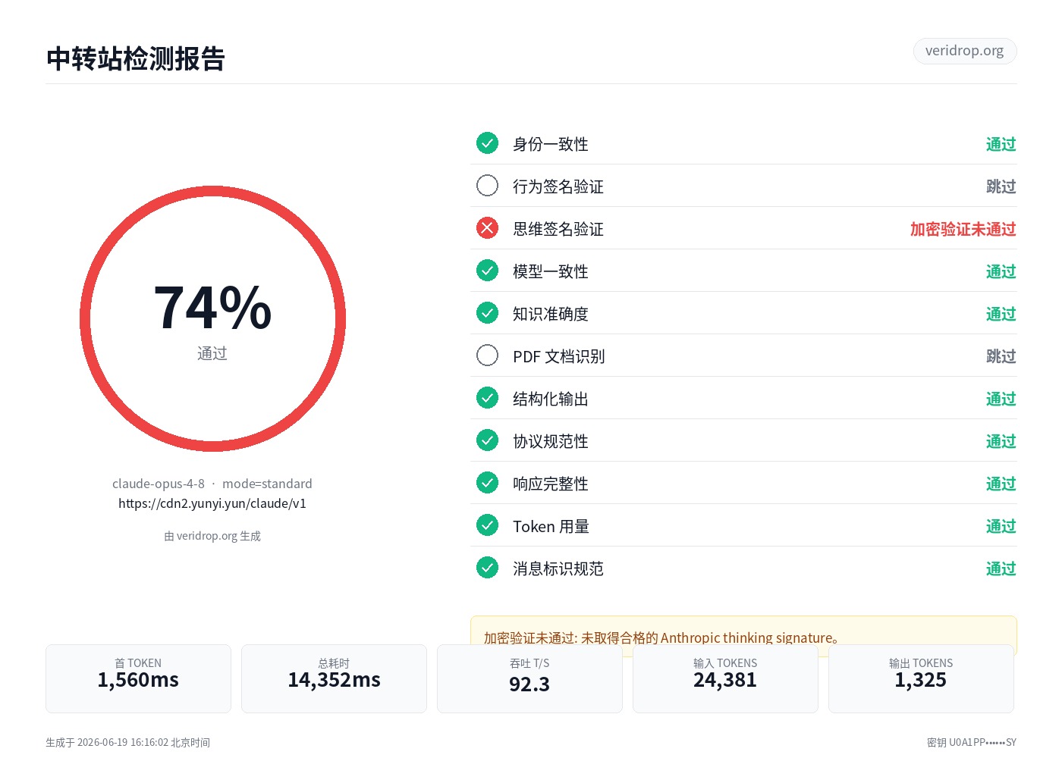Open the cdn2.yunyi.yun claude URL

tap(212, 503)
